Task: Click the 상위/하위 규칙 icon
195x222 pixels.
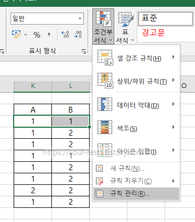Action: coord(105,81)
